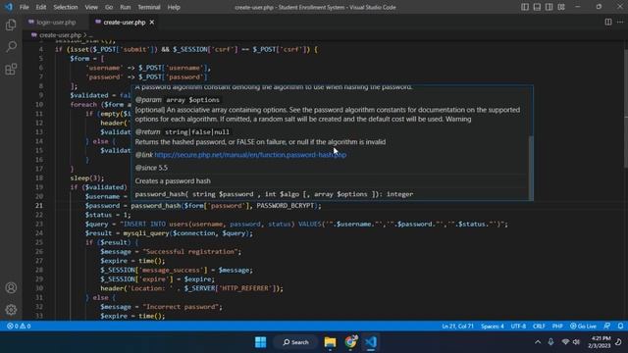Toggle primary side bar layout icon

coord(525,7)
